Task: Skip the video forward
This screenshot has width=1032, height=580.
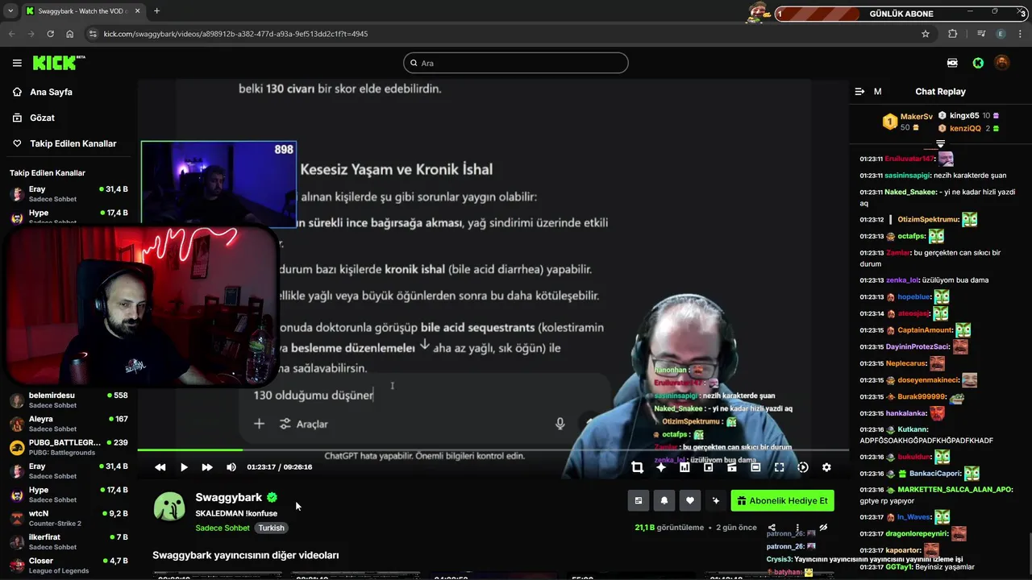Action: [207, 467]
